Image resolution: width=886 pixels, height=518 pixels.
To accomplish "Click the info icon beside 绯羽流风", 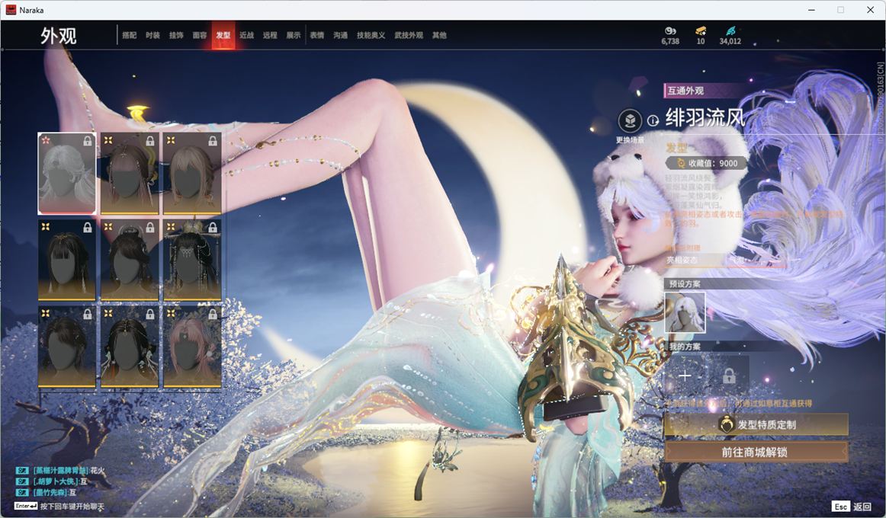I will 653,120.
